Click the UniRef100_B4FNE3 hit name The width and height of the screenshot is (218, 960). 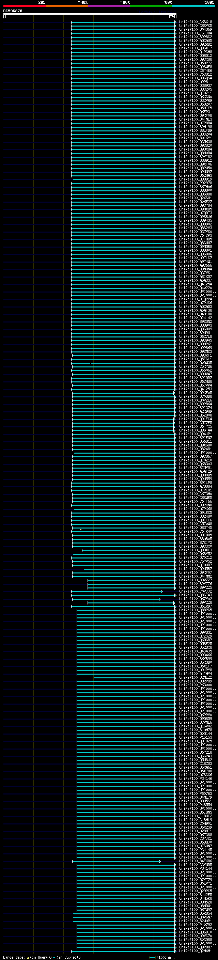196,119
